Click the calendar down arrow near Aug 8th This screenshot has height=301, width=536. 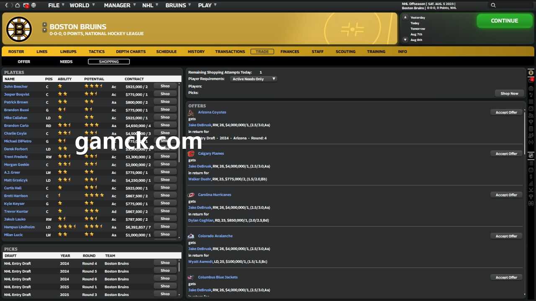tap(405, 40)
